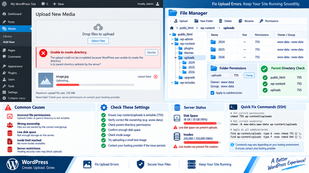Click the uploads folder name field
The width and height of the screenshot is (309, 173).
221,75
